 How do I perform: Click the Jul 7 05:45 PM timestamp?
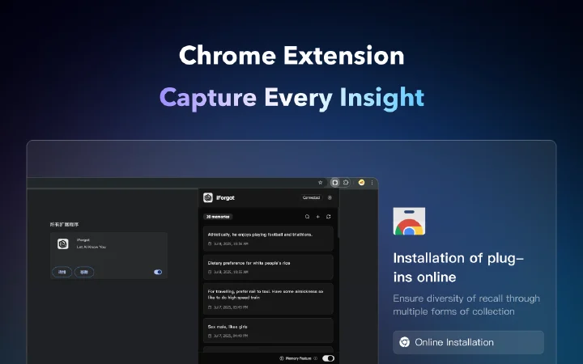point(231,307)
